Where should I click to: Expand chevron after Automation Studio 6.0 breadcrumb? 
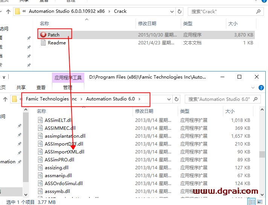pyautogui.click(x=140, y=99)
